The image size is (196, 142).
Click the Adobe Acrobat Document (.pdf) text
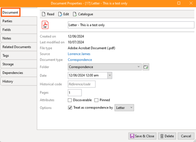click(x=91, y=48)
